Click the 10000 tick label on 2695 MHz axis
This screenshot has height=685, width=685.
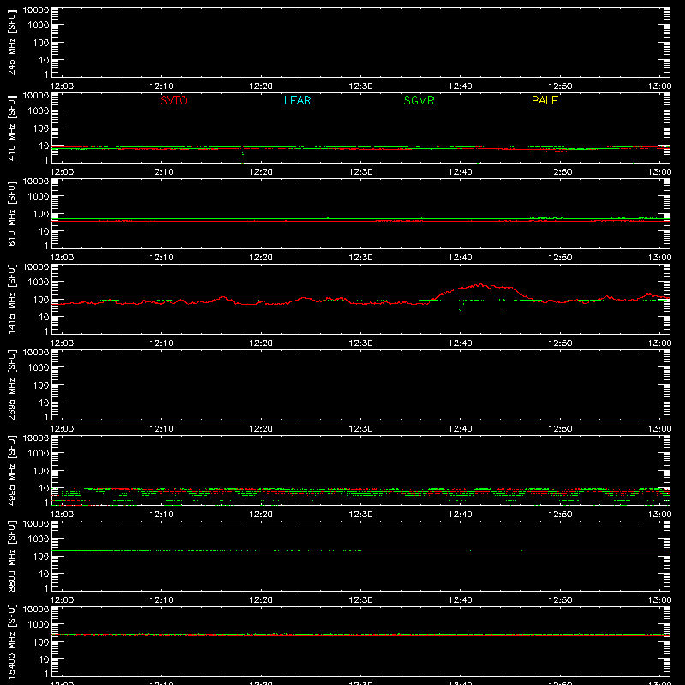(x=36, y=353)
